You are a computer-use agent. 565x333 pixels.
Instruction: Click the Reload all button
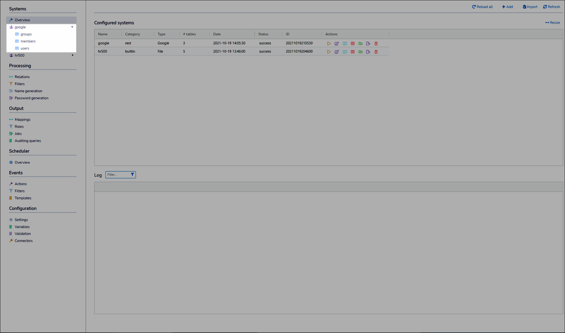click(482, 7)
